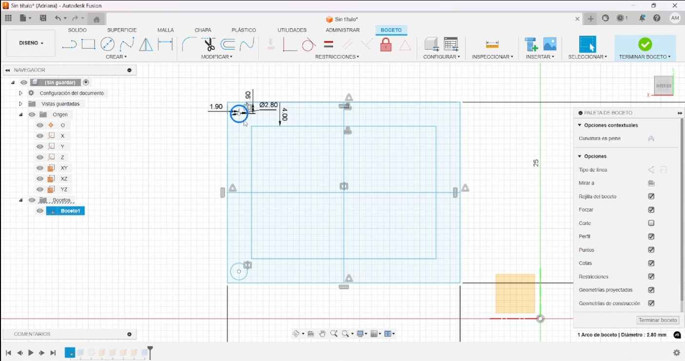This screenshot has height=361, width=685.
Task: Select the Circle sketch tool
Action: point(107,45)
